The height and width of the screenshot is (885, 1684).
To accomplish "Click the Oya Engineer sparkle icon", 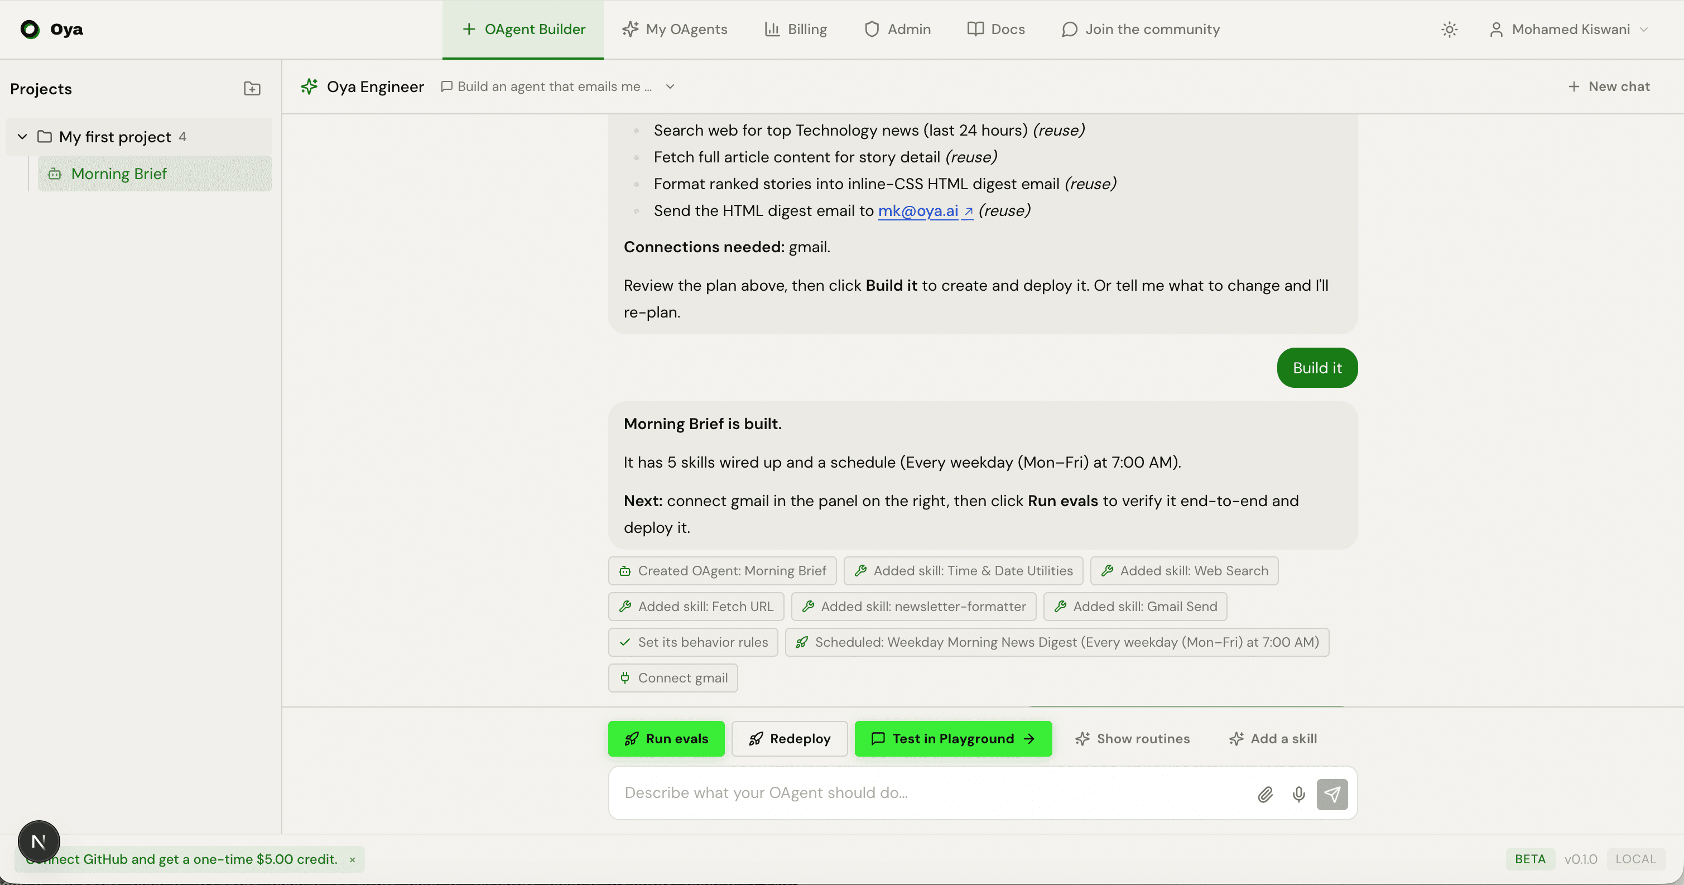I will pos(309,86).
